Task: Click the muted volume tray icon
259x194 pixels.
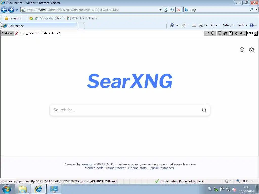Action: tap(234, 189)
